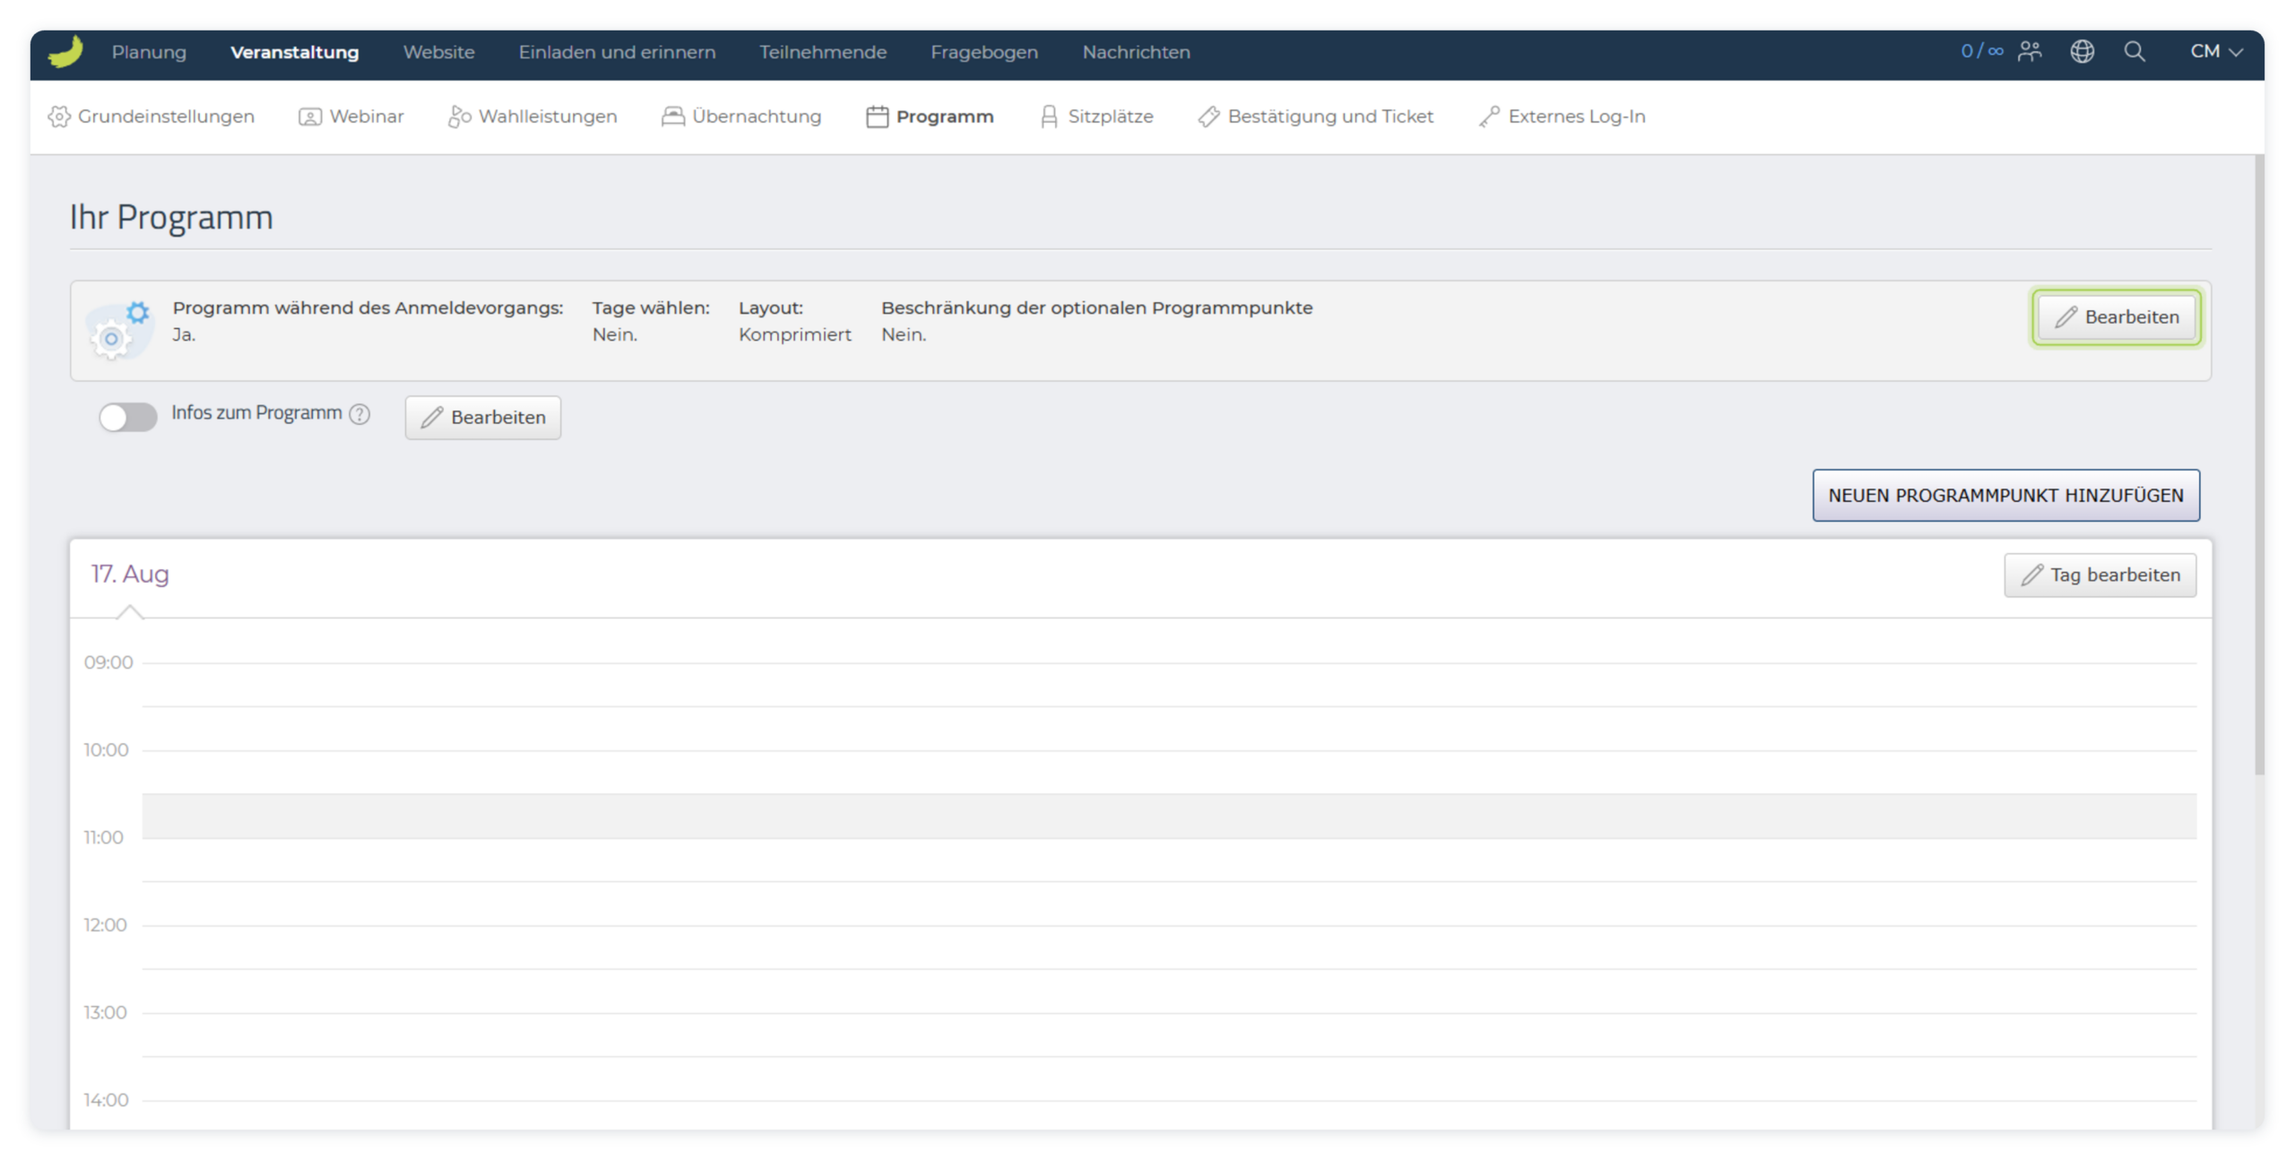This screenshot has height=1160, width=2295.
Task: Open Bestätigung und Ticket tab
Action: pos(1315,117)
